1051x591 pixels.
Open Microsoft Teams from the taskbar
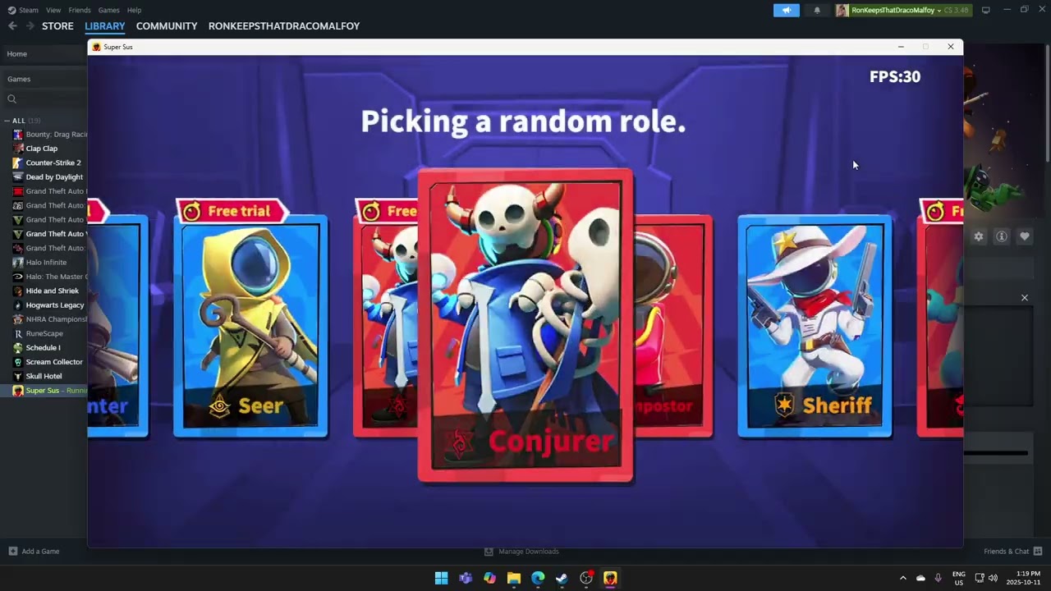(x=466, y=578)
